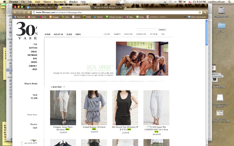The height and width of the screenshot is (146, 234).
Task: Open the Chrome menu in the menu bar
Action: 14,2
